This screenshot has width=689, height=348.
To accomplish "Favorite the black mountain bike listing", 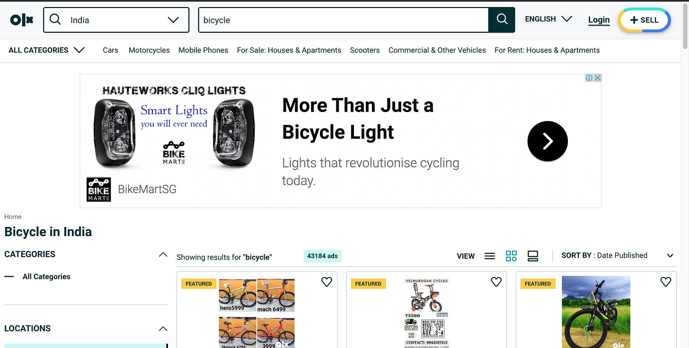I will pyautogui.click(x=665, y=282).
